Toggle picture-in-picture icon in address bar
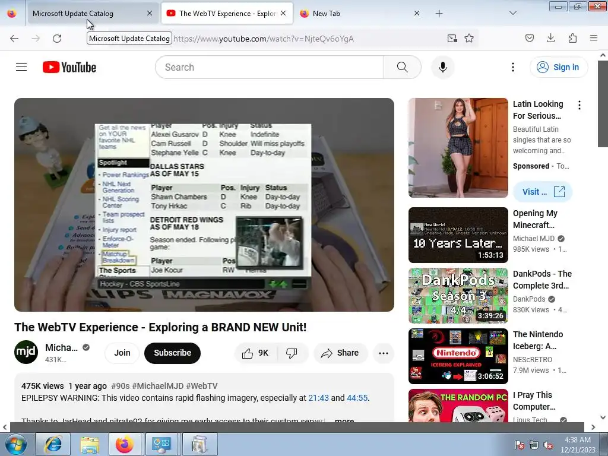This screenshot has height=456, width=608. click(452, 38)
